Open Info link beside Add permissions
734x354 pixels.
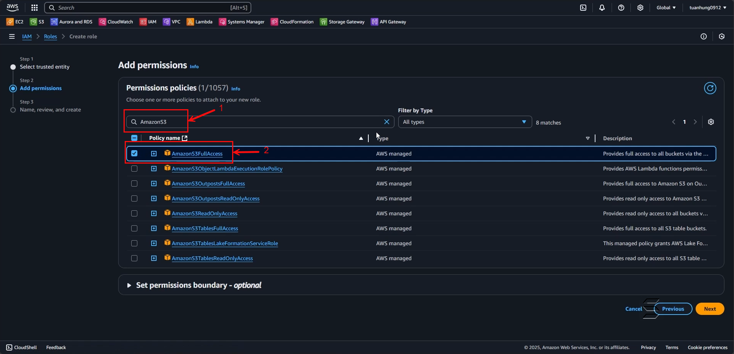pyautogui.click(x=194, y=67)
